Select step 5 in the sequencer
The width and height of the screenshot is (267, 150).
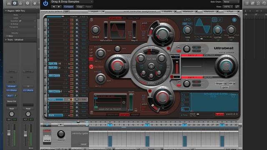coord(110,125)
